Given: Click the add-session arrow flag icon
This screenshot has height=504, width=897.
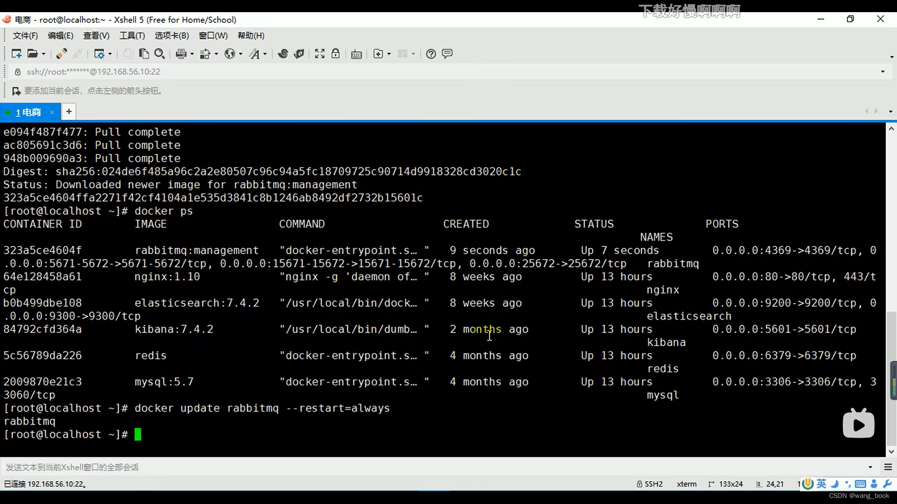Looking at the screenshot, I should pyautogui.click(x=16, y=91).
